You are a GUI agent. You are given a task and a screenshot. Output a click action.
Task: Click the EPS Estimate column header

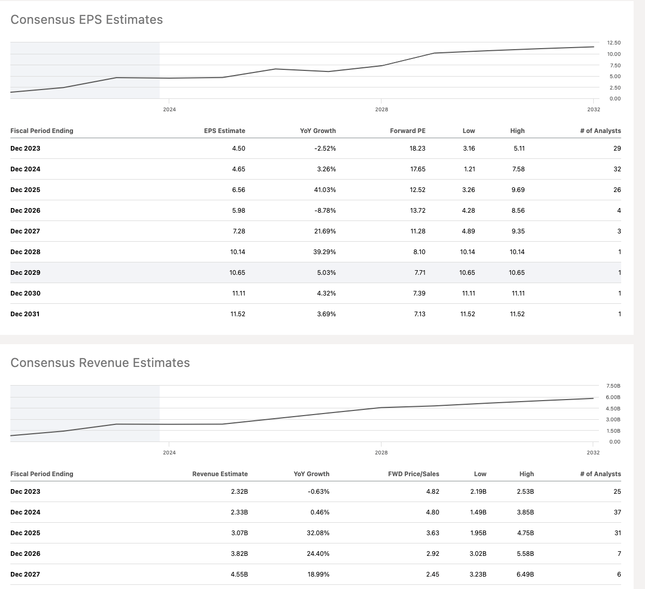(224, 131)
